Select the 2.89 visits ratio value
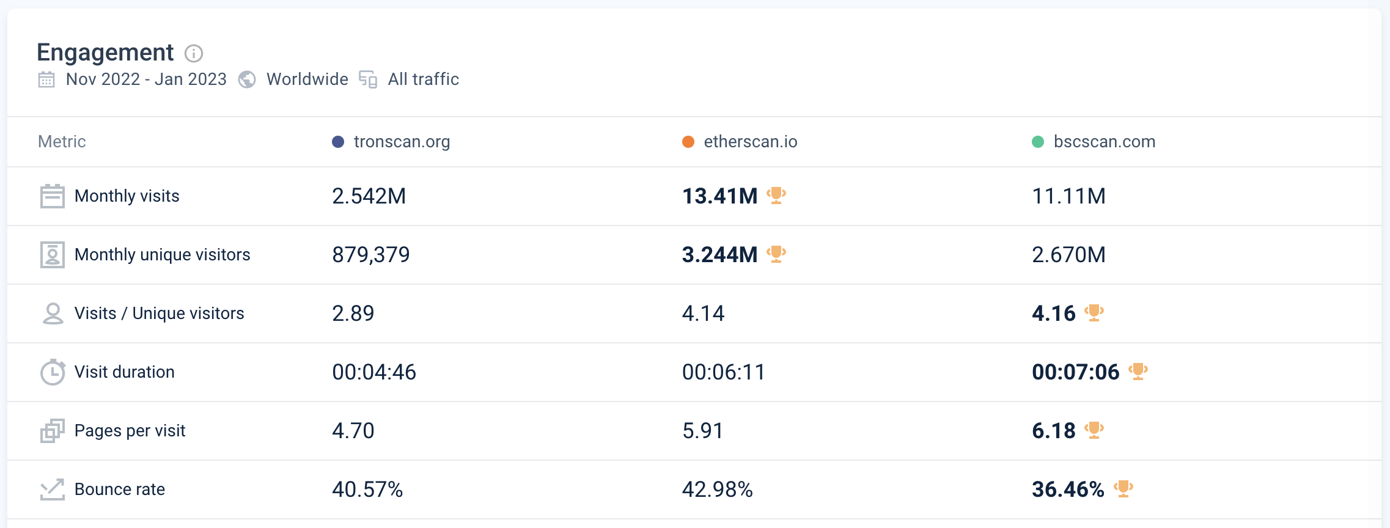1390x528 pixels. [353, 313]
